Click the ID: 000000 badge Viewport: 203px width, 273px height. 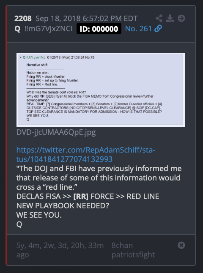(x=99, y=29)
